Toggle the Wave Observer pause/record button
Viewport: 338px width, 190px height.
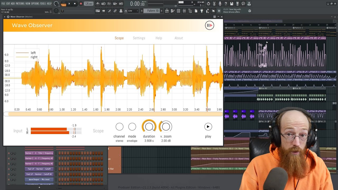coord(209,25)
